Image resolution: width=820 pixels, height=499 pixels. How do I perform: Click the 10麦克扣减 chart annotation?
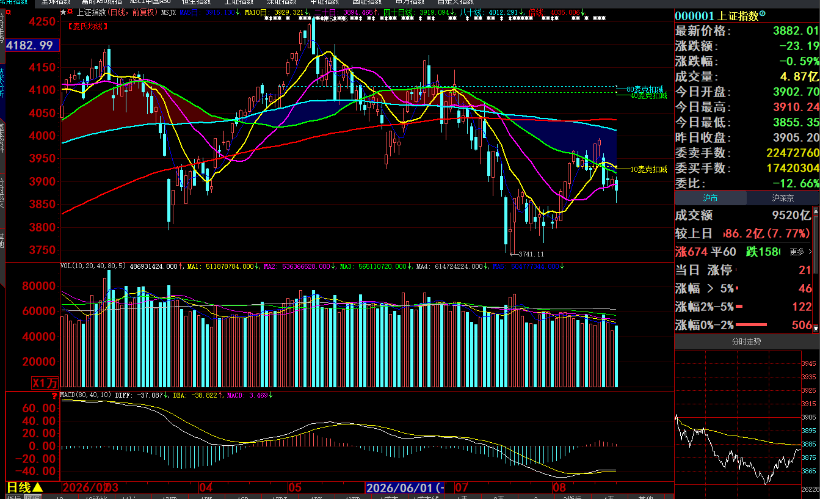[649, 169]
